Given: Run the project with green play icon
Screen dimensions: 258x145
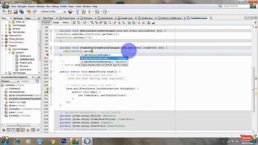Looking at the screenshot, I should (89, 12).
